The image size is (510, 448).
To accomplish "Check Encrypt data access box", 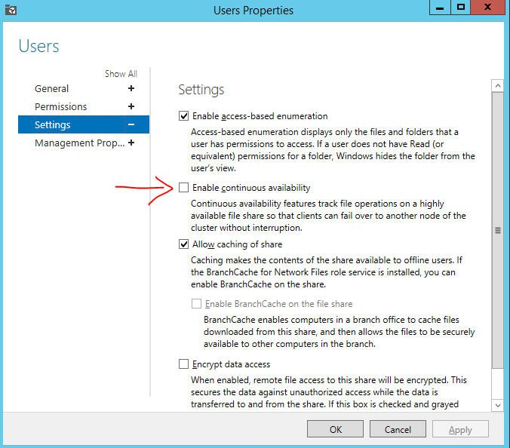I will 183,364.
